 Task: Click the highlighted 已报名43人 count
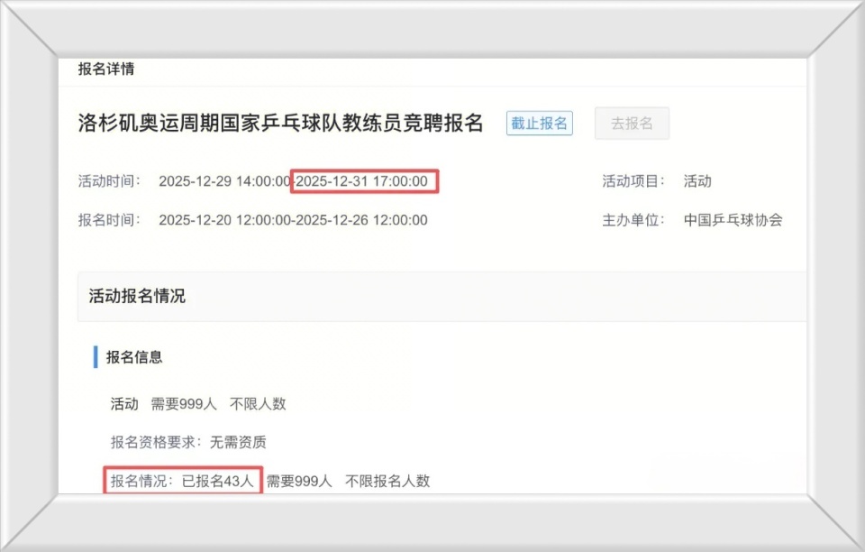[x=217, y=481]
